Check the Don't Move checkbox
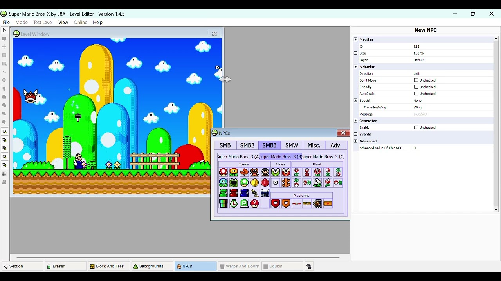 416,80
